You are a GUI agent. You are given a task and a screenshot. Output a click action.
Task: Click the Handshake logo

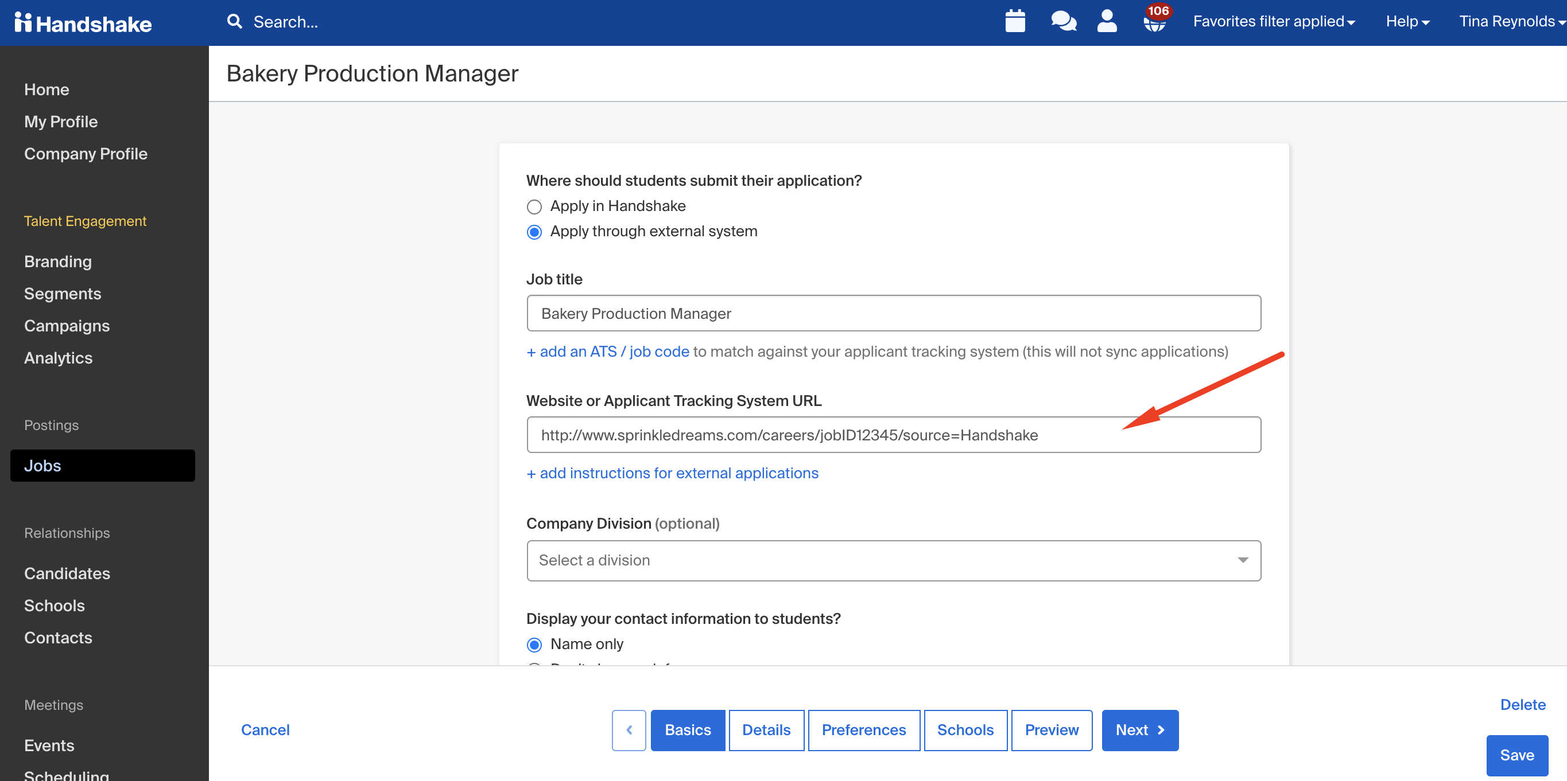pyautogui.click(x=83, y=22)
